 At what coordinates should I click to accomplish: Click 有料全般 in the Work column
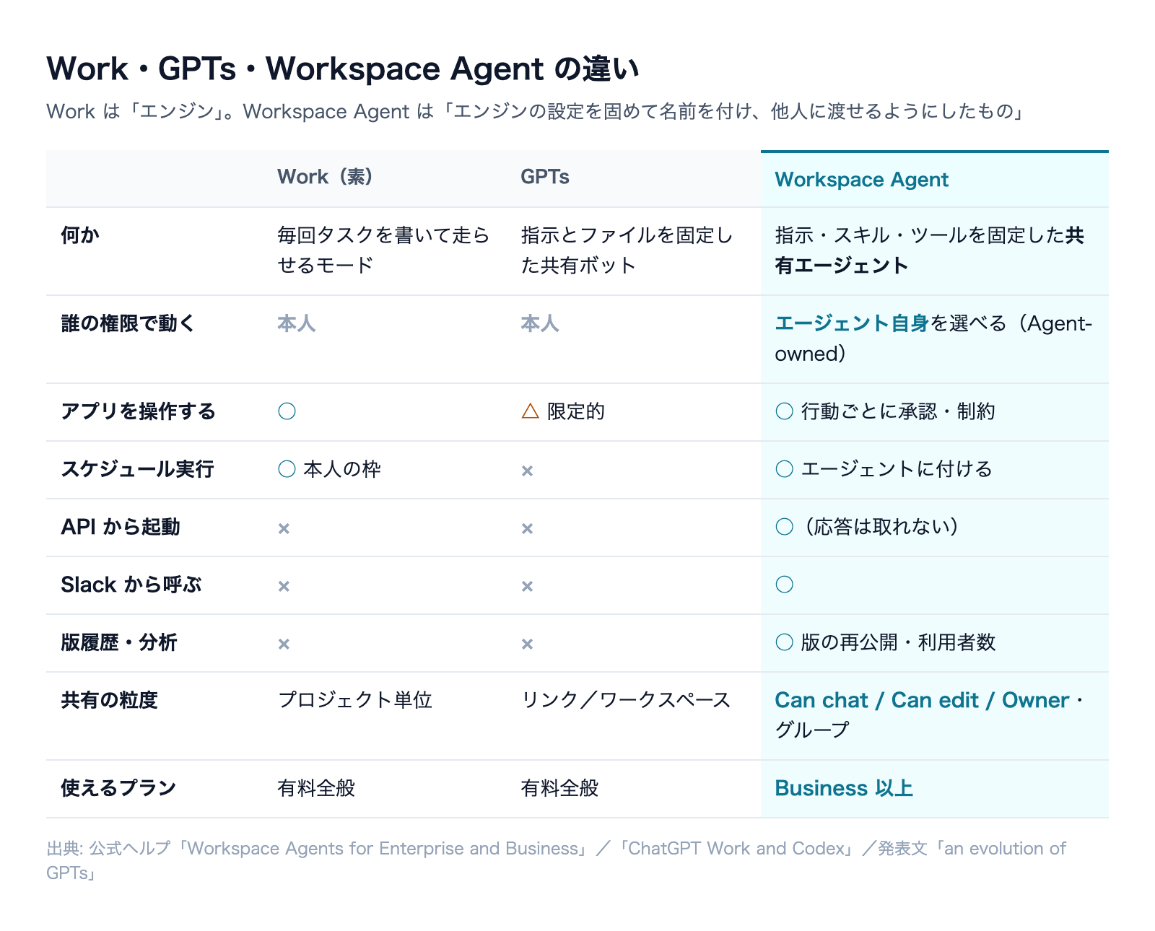coord(316,788)
